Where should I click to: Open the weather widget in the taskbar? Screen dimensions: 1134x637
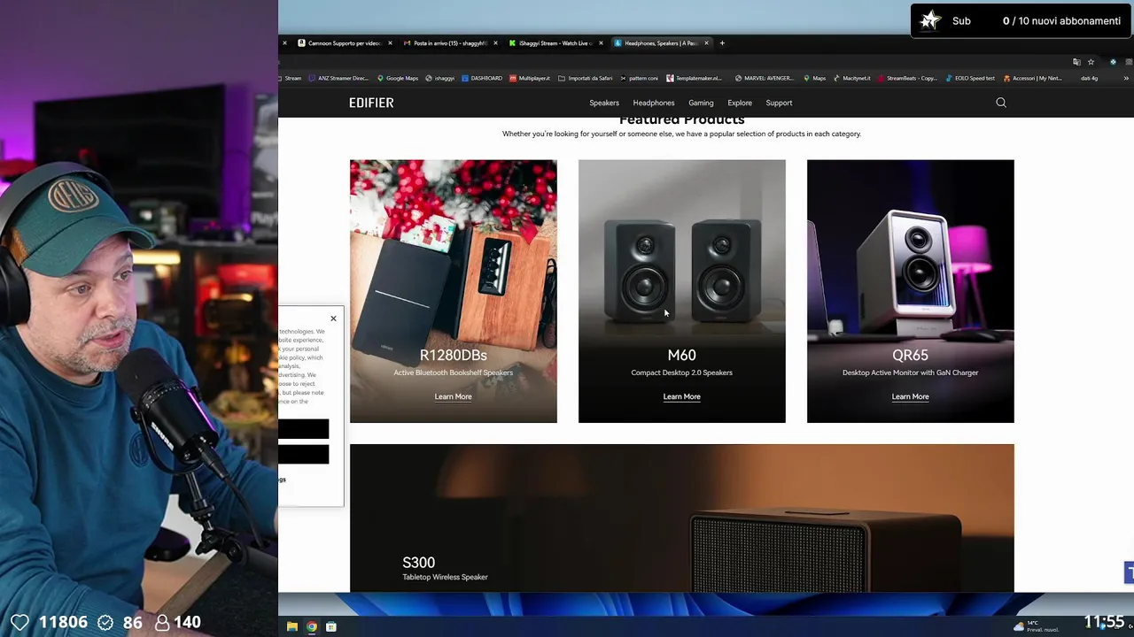click(1037, 626)
